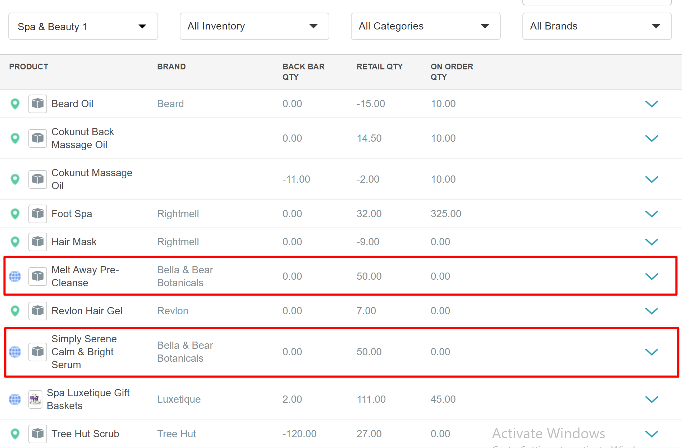Click the location pin icon for Tree Hut Scrub
This screenshot has height=448, width=682.
click(x=15, y=434)
